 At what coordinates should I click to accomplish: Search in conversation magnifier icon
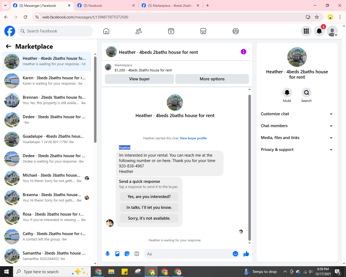click(x=307, y=93)
